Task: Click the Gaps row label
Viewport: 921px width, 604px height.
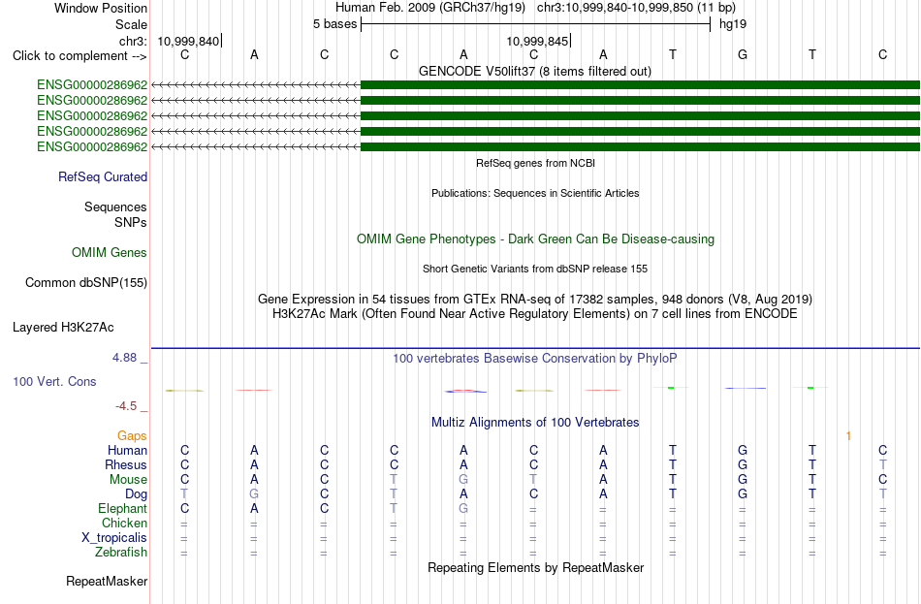Action: (x=132, y=436)
